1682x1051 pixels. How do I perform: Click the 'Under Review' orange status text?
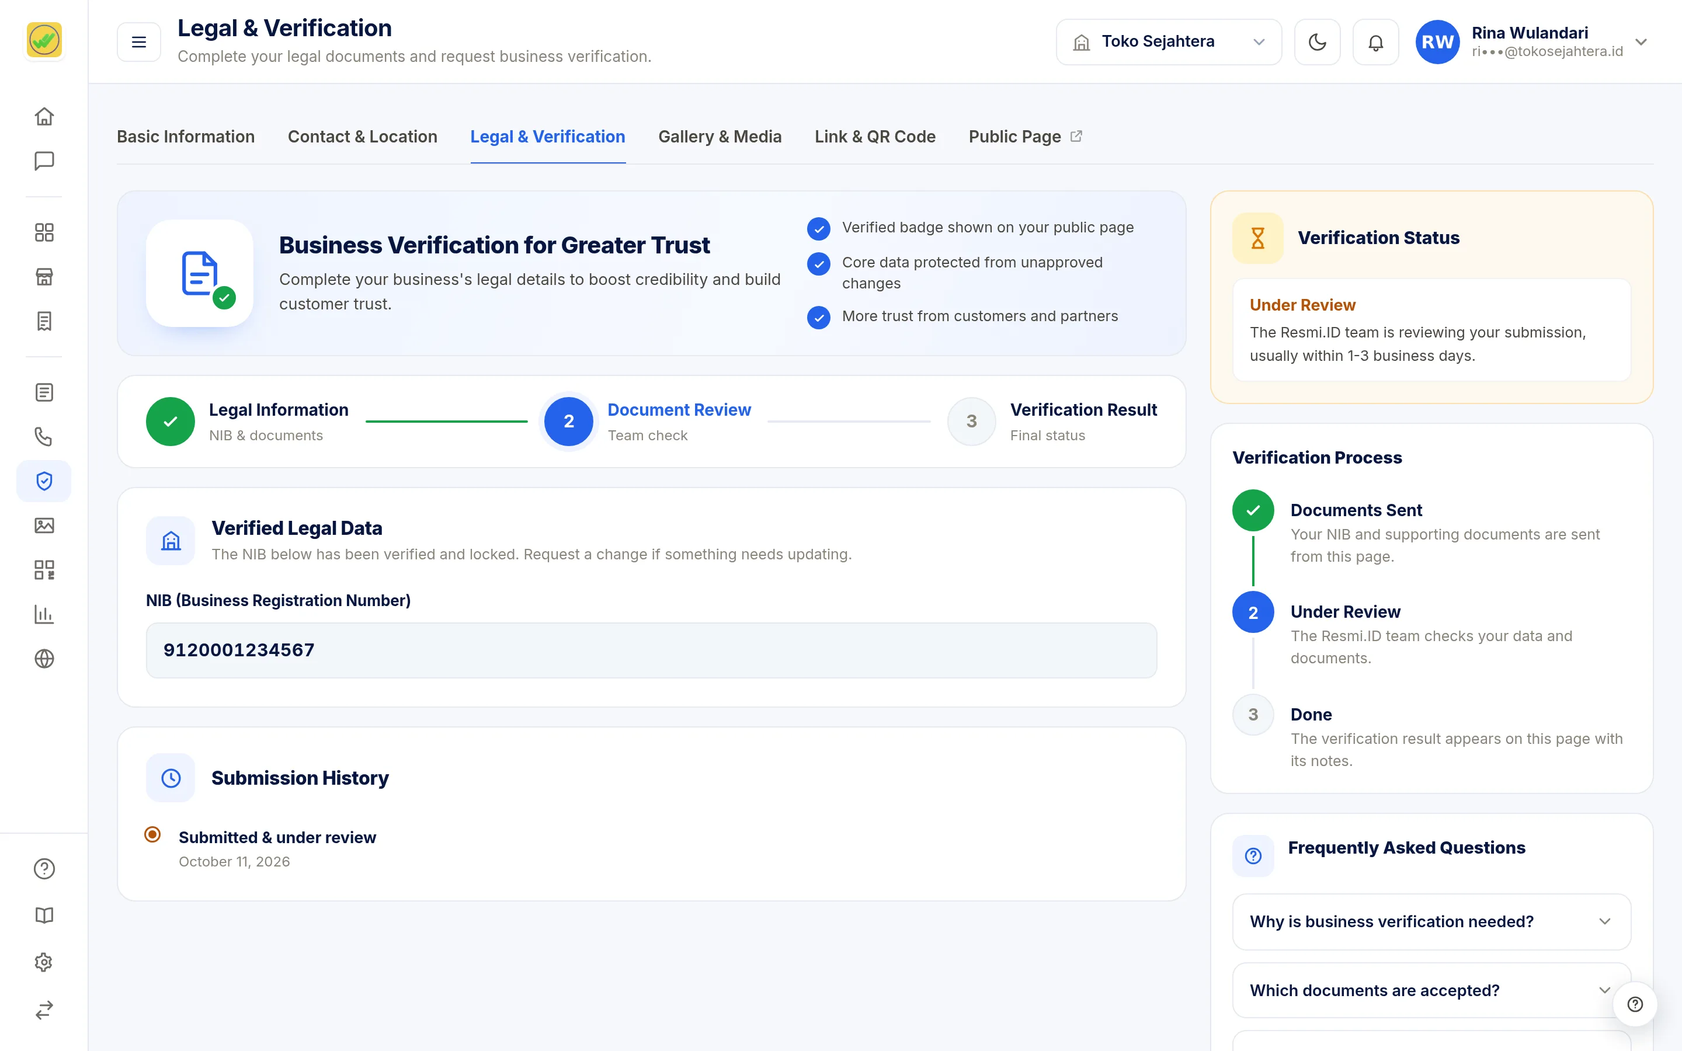tap(1302, 304)
